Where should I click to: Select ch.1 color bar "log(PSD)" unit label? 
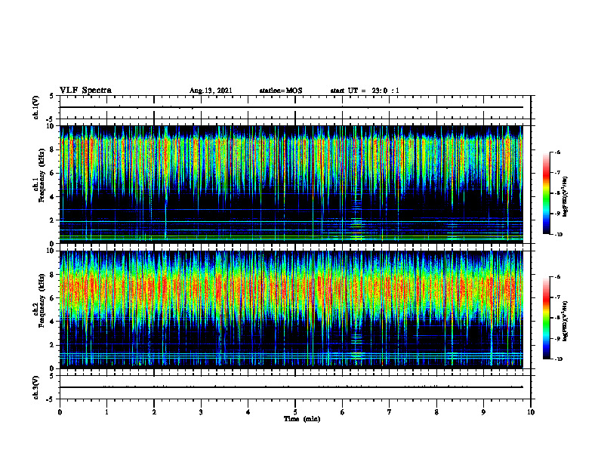click(x=566, y=196)
